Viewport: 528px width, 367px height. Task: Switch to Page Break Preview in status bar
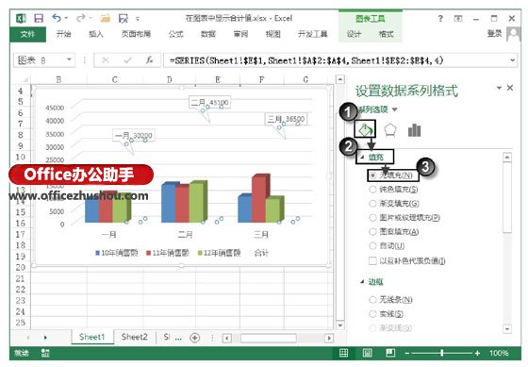coord(390,353)
